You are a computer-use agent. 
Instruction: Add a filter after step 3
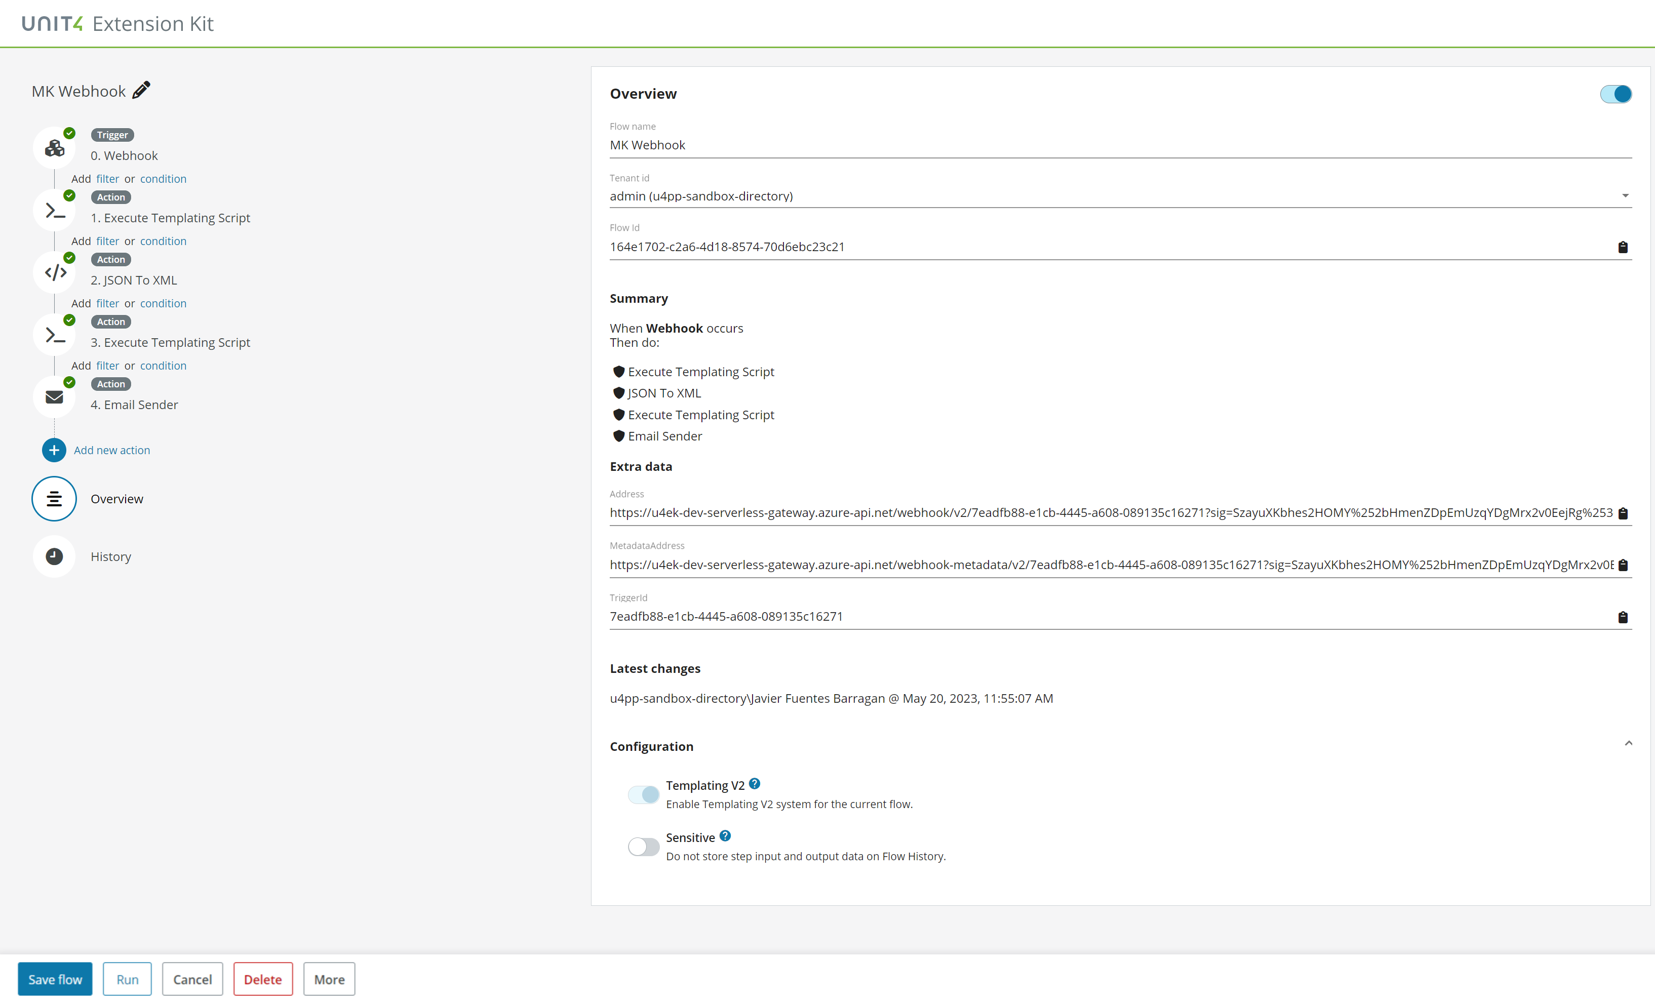click(107, 366)
